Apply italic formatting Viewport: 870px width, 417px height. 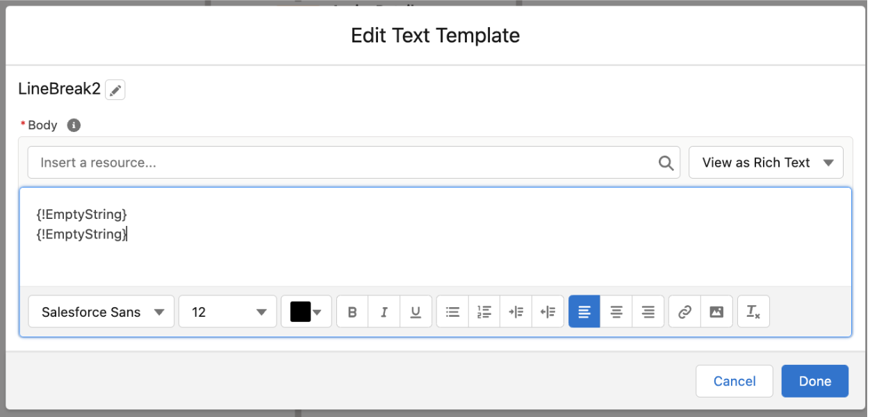pos(384,311)
